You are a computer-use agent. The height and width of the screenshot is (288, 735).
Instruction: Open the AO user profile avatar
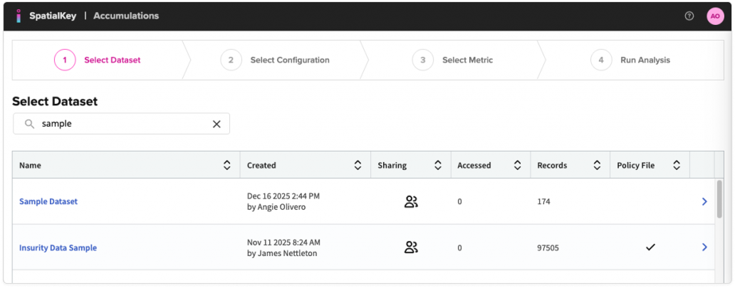(x=714, y=16)
